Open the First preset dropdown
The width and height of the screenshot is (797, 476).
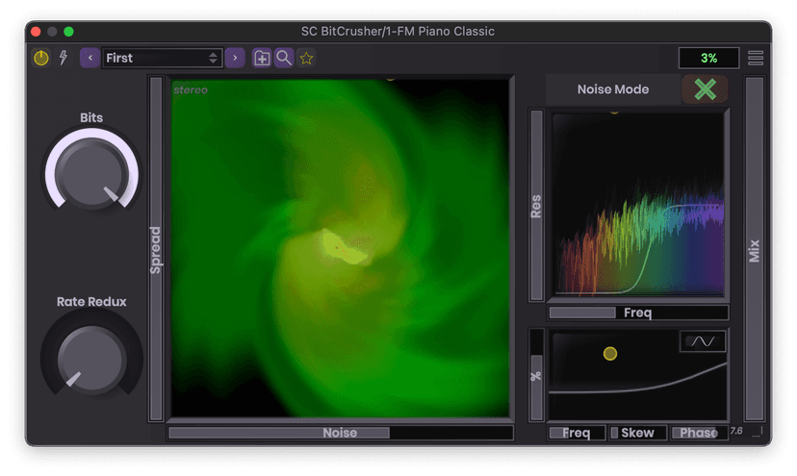point(162,58)
